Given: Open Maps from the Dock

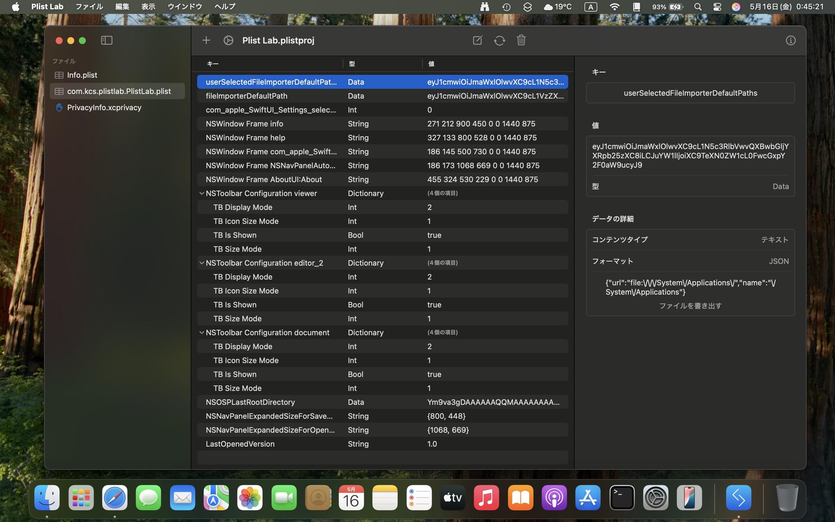Looking at the screenshot, I should (216, 497).
